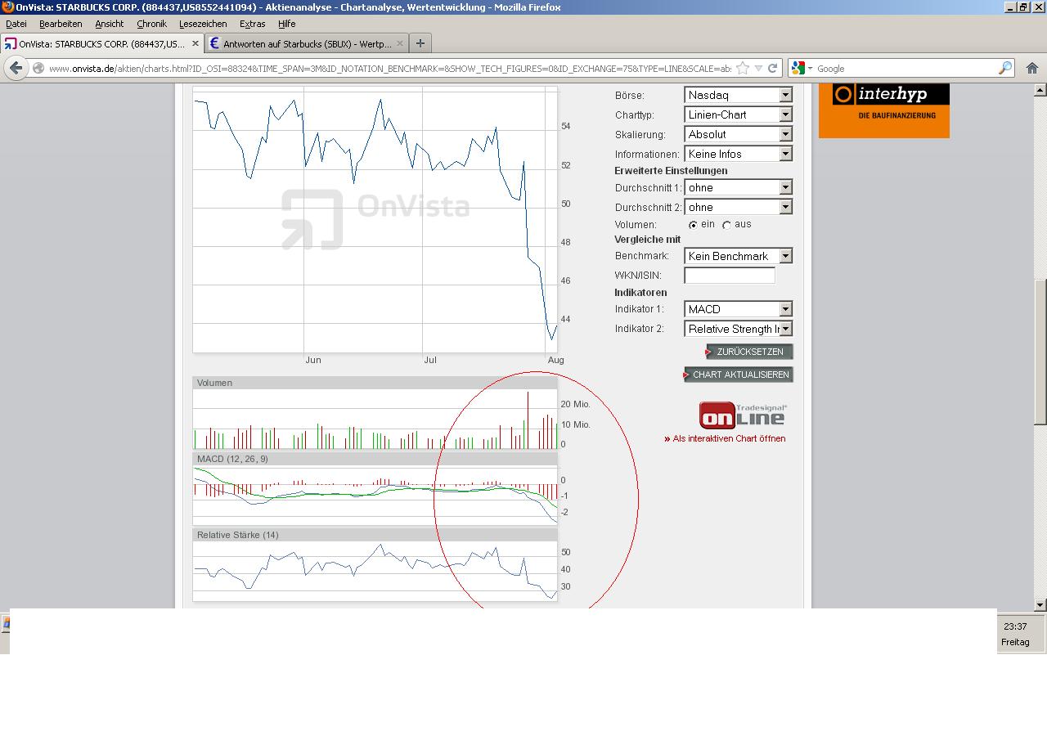Screen dimensions: 1047x736
Task: Open the Informationen dropdown showing Keine Infos
Action: point(738,154)
